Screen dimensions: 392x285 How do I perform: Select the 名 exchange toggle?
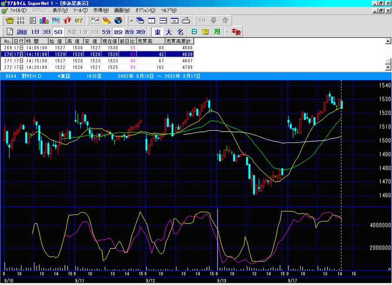180,32
